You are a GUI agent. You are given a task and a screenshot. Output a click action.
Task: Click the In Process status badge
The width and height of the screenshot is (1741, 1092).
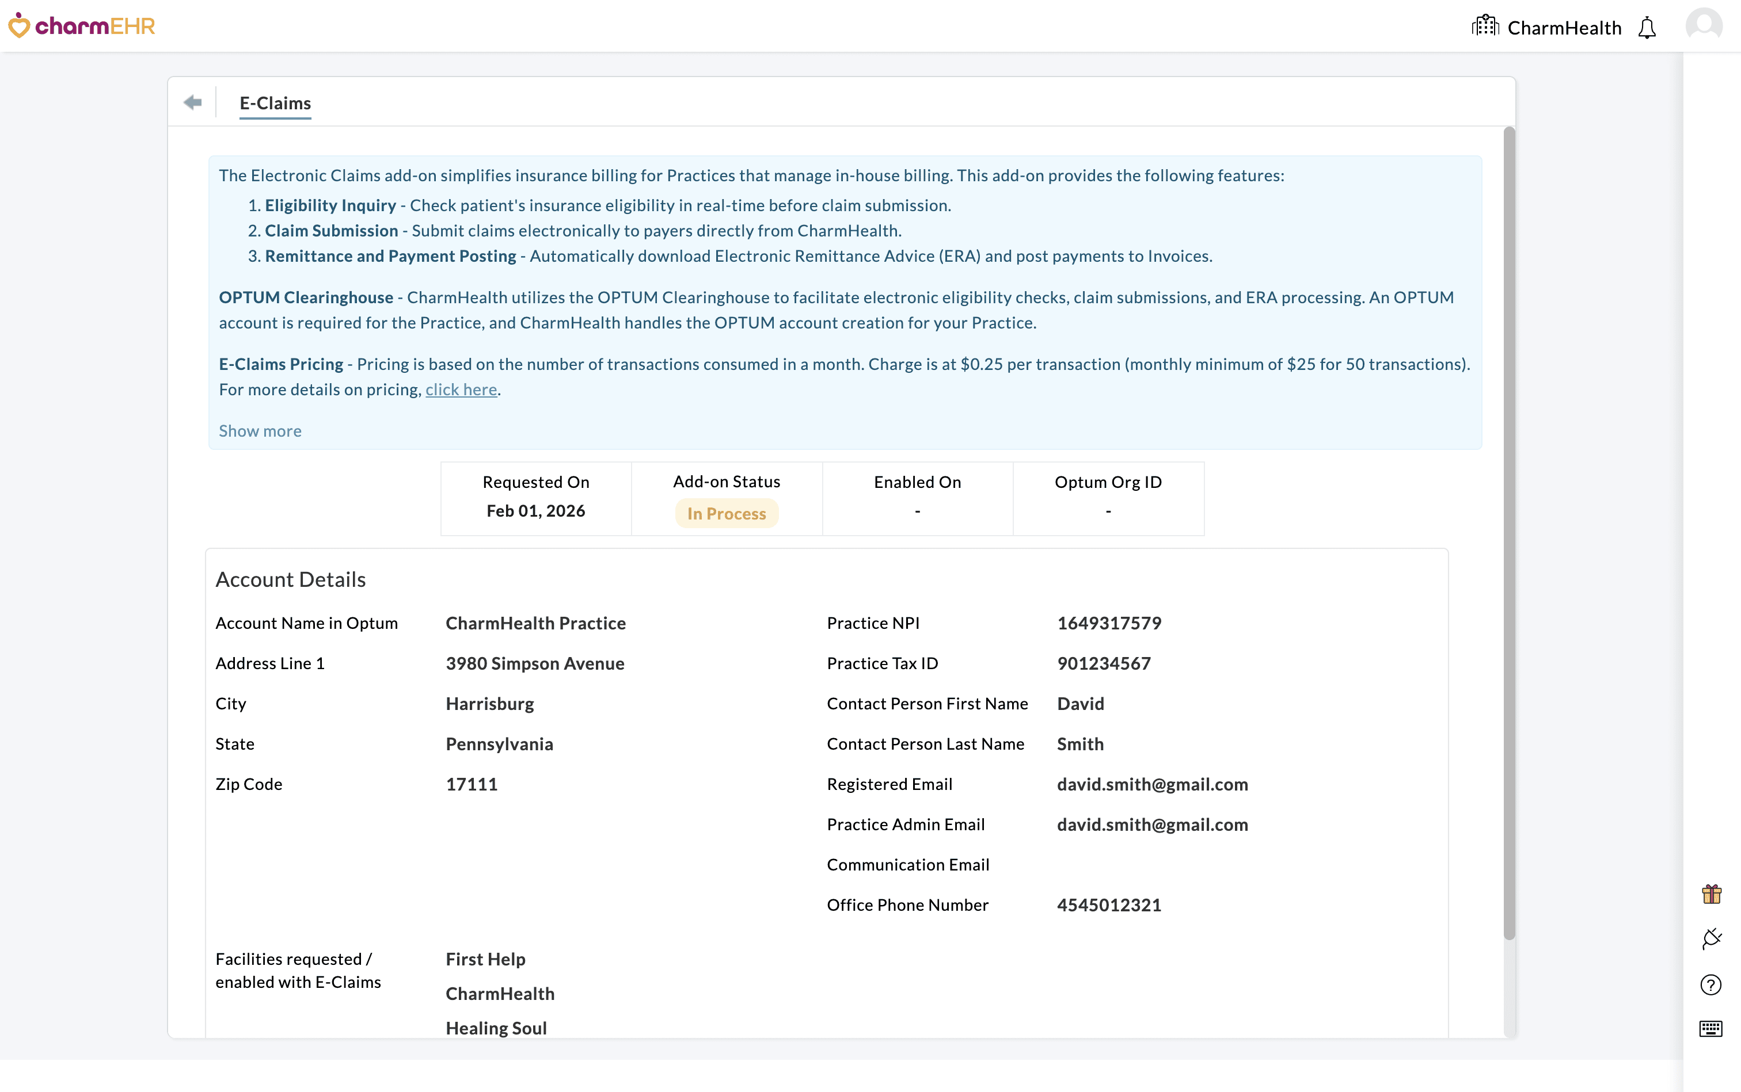[727, 514]
